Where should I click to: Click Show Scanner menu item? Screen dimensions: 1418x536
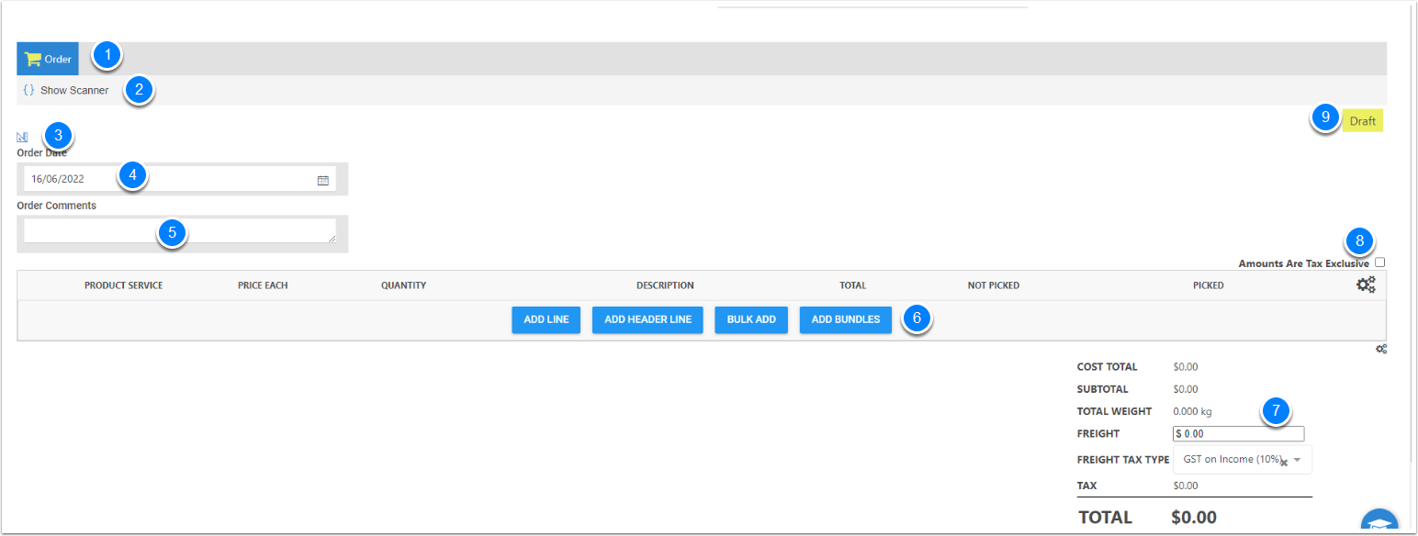click(73, 91)
